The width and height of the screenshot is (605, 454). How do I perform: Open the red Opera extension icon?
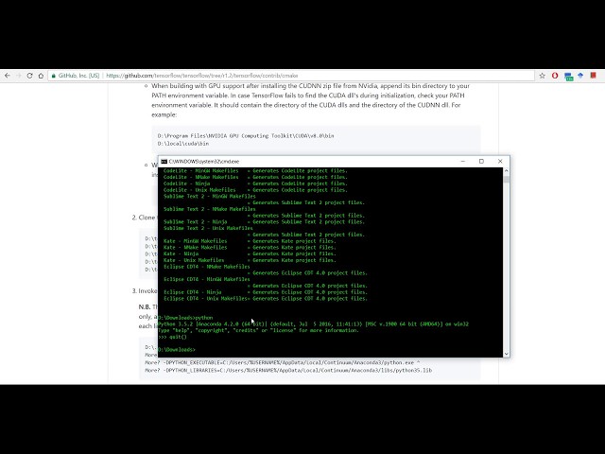pyautogui.click(x=555, y=76)
